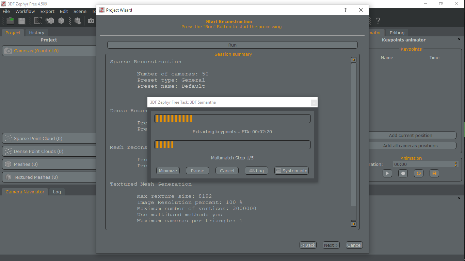Image resolution: width=465 pixels, height=261 pixels.
Task: Click "Number of cameras: 50" text
Action: pyautogui.click(x=173, y=74)
